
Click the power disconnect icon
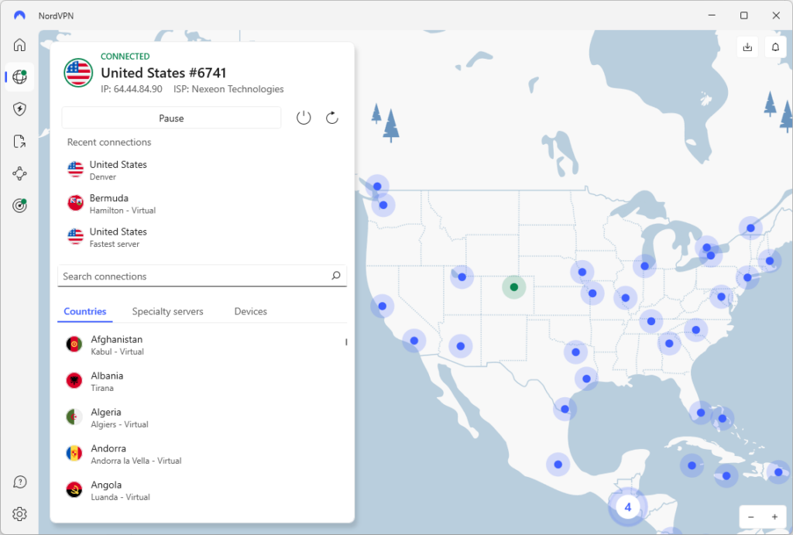click(304, 118)
